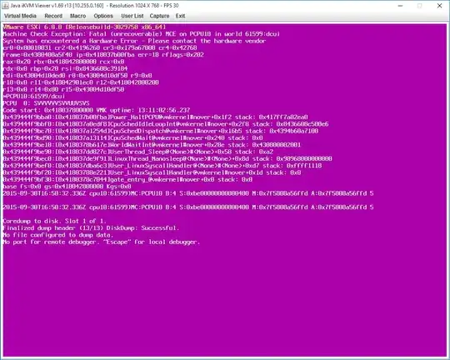Screen dimensions: 450x360
Task: Click the Finalized dump header line
Action: tap(91, 228)
